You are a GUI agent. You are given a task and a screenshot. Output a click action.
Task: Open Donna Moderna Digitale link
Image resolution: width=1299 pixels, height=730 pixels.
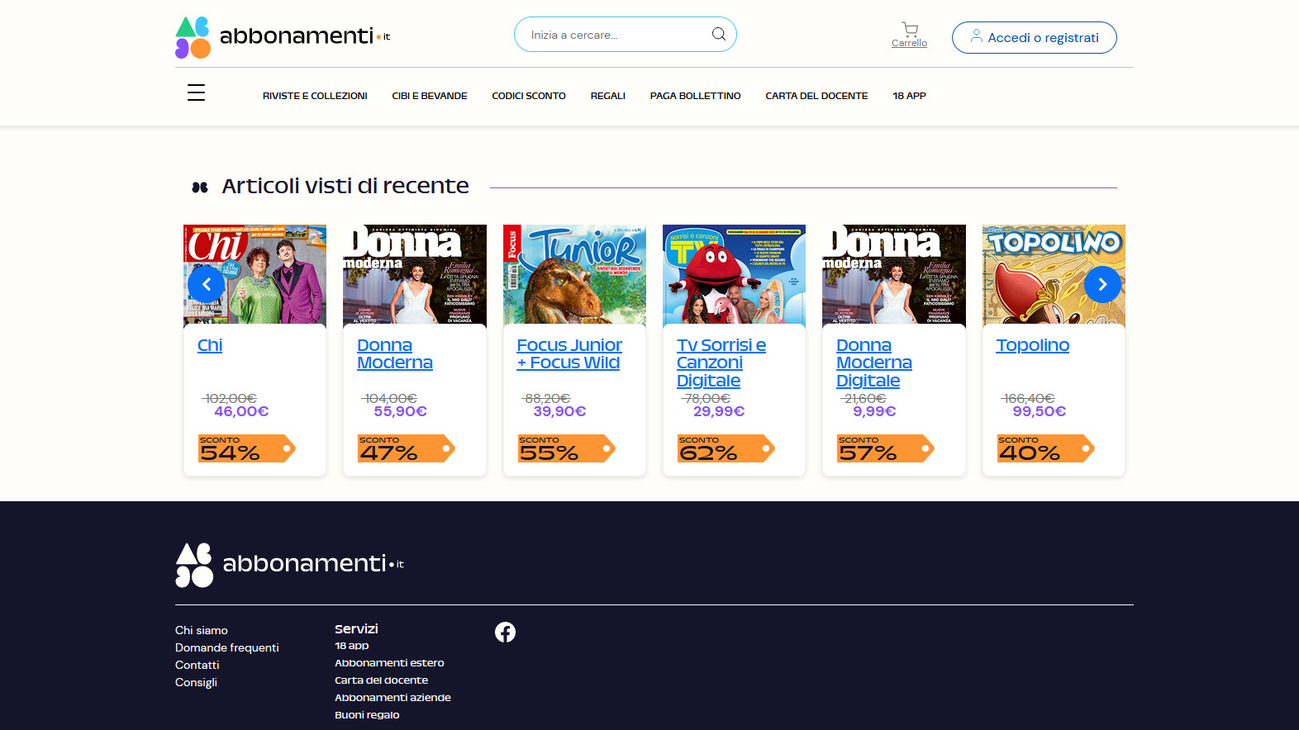[874, 363]
